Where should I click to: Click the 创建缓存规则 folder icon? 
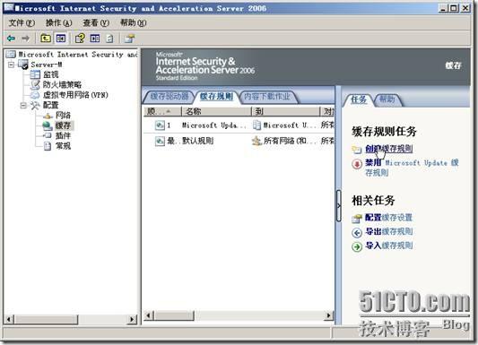pos(356,150)
